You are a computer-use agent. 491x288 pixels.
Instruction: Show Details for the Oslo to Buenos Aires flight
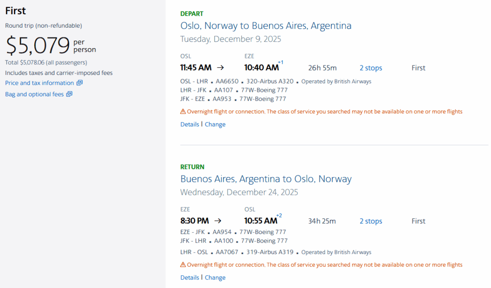click(190, 124)
